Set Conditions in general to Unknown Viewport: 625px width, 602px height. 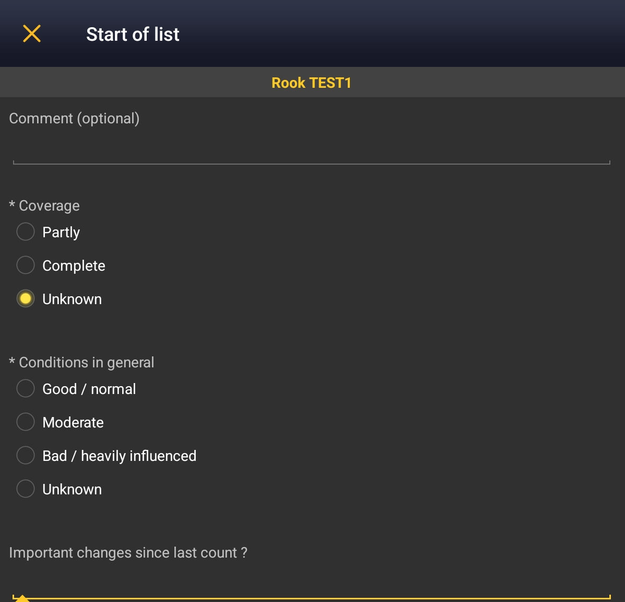(26, 489)
